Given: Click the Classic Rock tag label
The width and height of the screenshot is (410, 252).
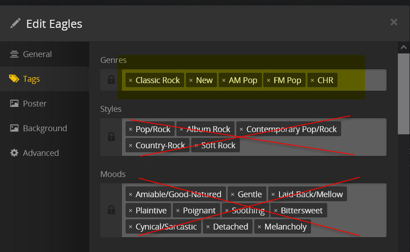Looking at the screenshot, I should (158, 80).
